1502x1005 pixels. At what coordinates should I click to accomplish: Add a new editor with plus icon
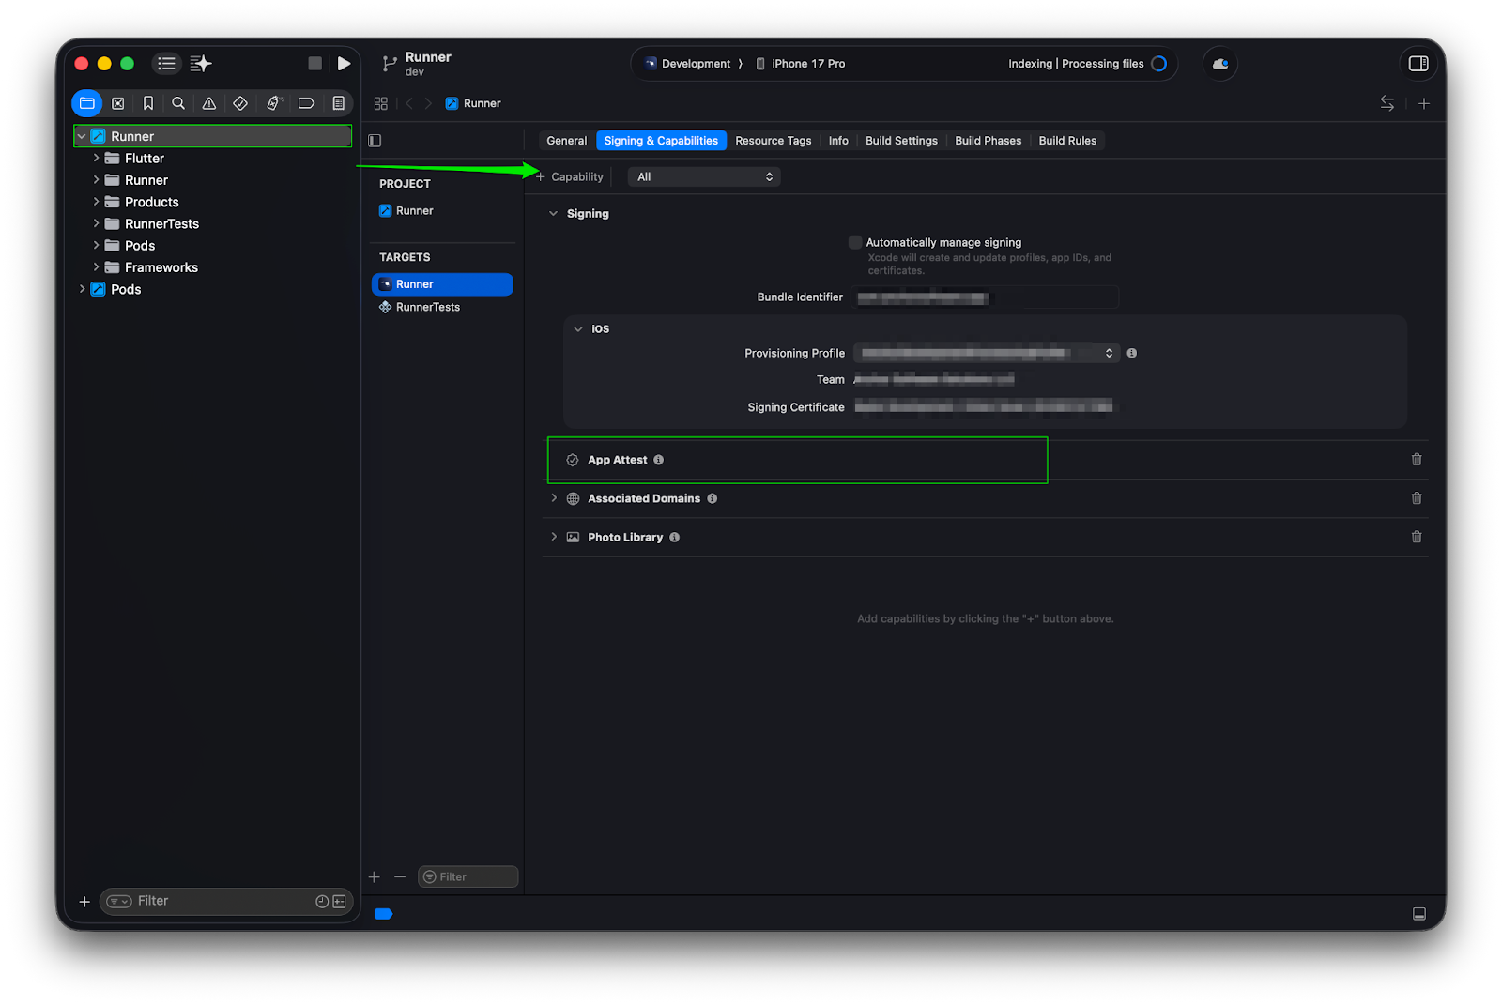(x=1424, y=103)
